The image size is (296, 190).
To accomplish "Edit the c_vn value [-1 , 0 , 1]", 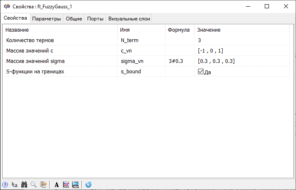I will coord(211,51).
